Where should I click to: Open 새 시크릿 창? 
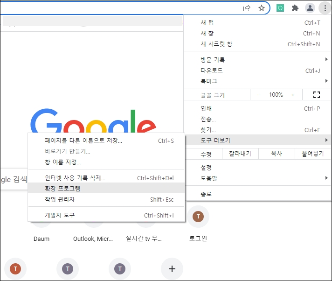click(x=257, y=44)
